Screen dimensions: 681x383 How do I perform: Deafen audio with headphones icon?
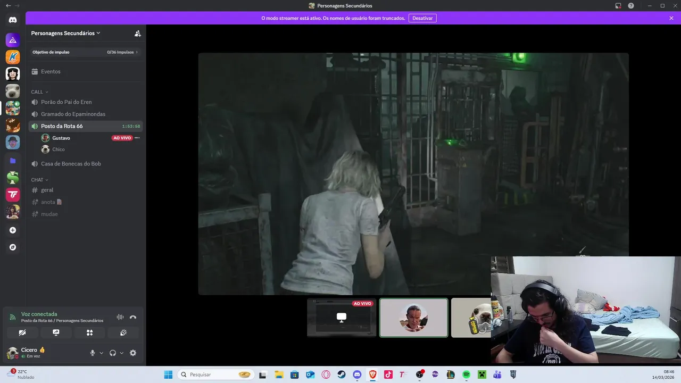(x=113, y=353)
